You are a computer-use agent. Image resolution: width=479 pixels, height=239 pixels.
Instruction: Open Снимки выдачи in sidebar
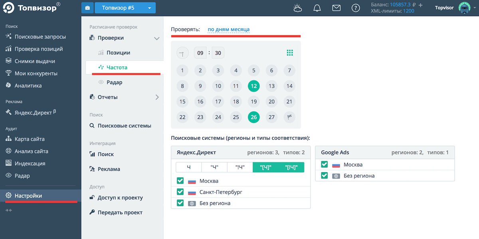[35, 61]
